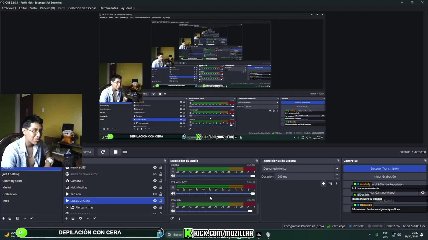Delete selected scene with scenes trash icon
Screen dimensions: 428x240
pyautogui.click(x=10, y=218)
